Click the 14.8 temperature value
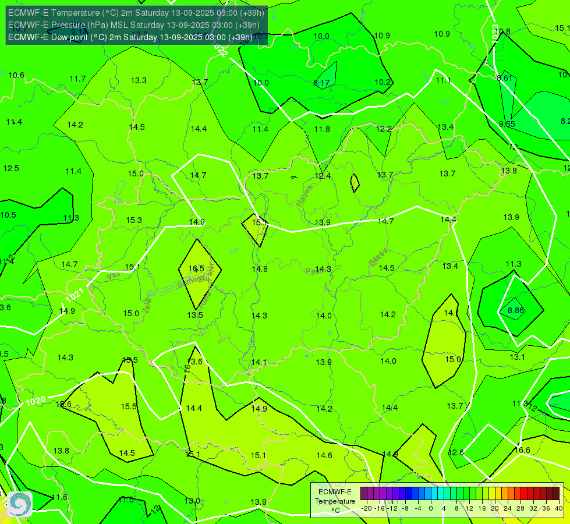 point(260,269)
